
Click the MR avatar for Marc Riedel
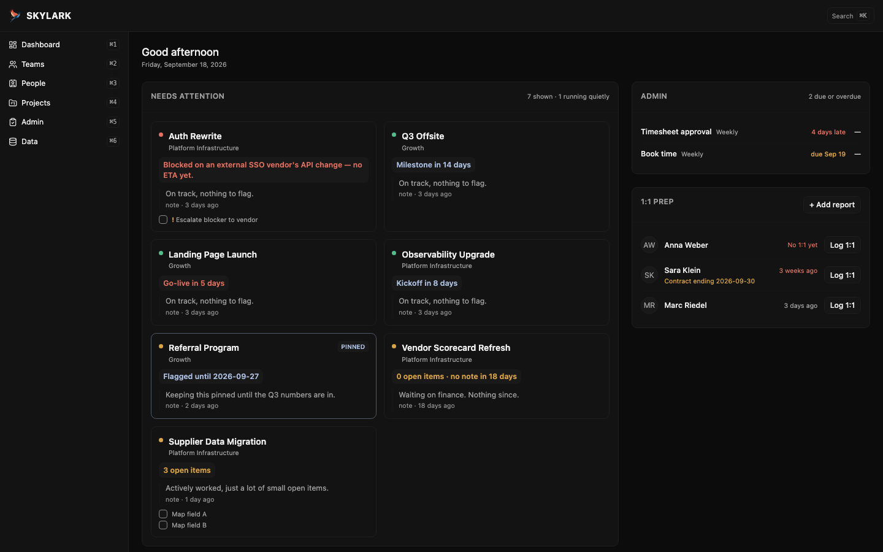(x=649, y=305)
